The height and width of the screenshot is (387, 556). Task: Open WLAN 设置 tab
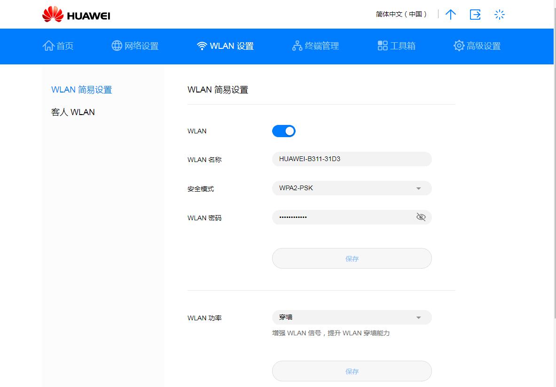(x=225, y=46)
